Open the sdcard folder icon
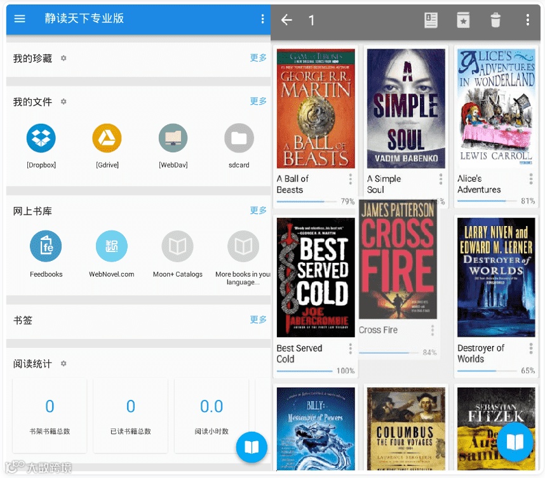Image resolution: width=545 pixels, height=478 pixels. pos(239,138)
